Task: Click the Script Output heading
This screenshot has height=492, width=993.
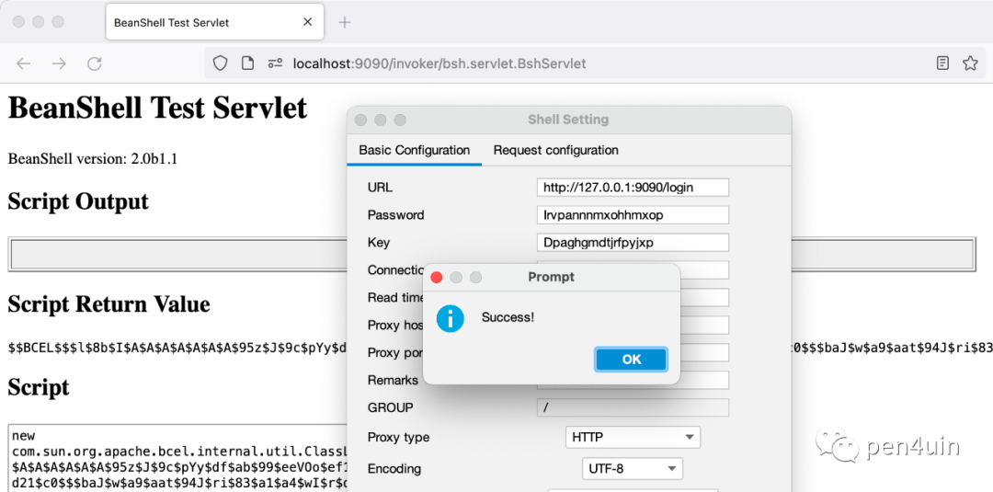Action: (78, 201)
